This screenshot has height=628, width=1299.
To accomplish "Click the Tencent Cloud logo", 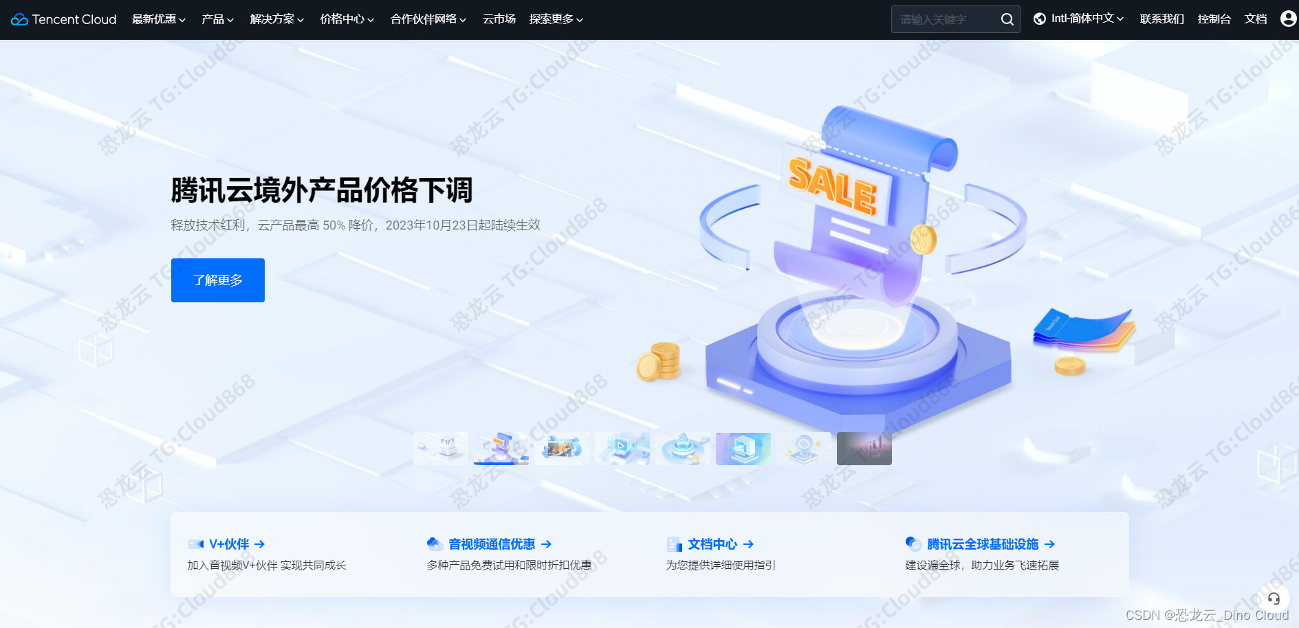I will pos(64,19).
